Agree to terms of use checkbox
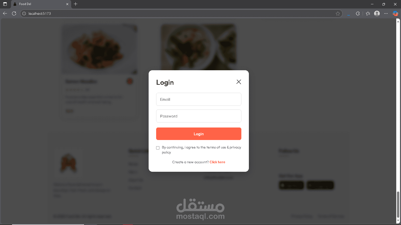The width and height of the screenshot is (401, 225). (x=158, y=148)
